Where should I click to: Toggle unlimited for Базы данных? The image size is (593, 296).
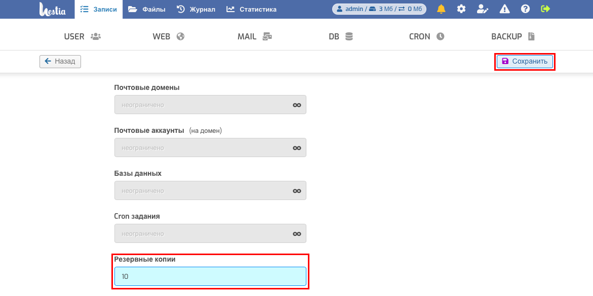(297, 191)
